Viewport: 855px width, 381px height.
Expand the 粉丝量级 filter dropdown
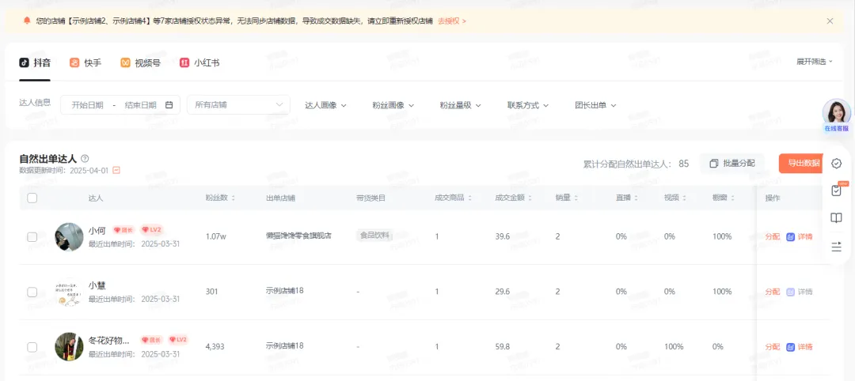point(460,105)
